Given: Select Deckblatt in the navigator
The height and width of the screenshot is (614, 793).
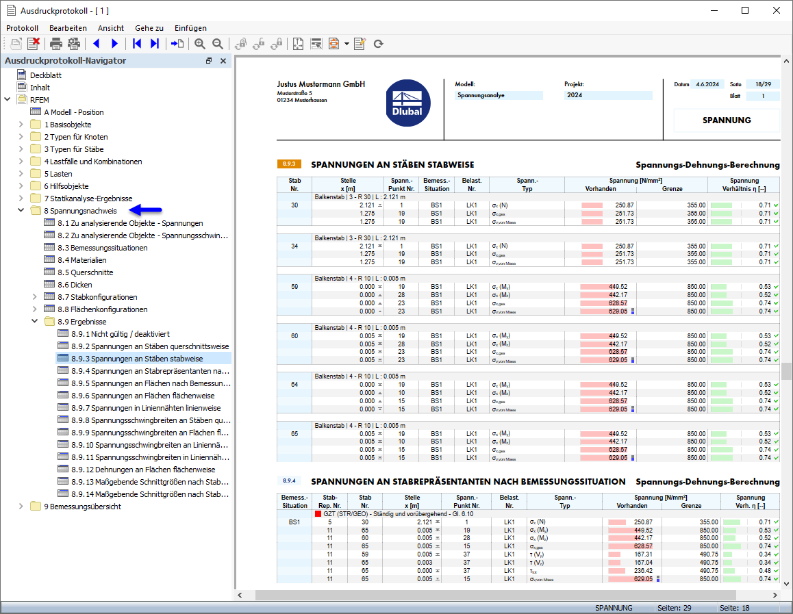Looking at the screenshot, I should coord(45,75).
